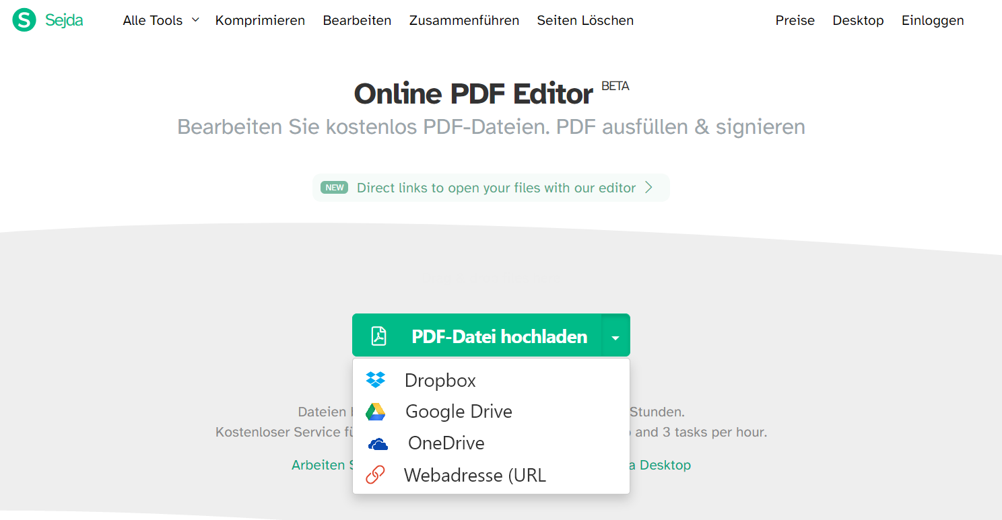Click the Sejda brand name text
1002x520 pixels.
(x=64, y=20)
